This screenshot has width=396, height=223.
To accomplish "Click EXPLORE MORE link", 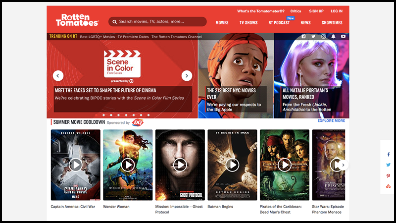I will [331, 120].
